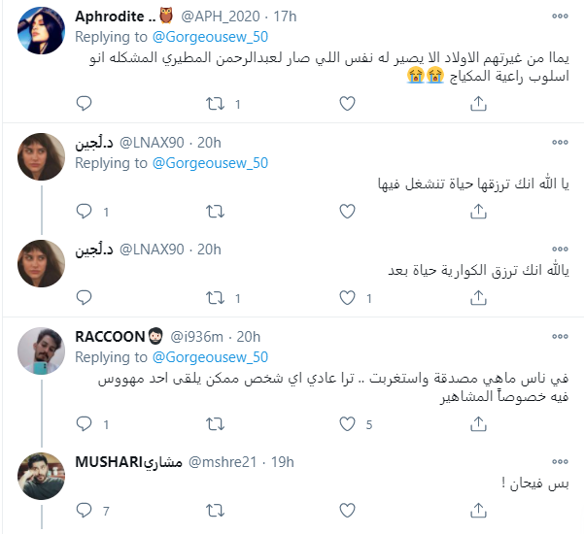The width and height of the screenshot is (584, 534).
Task: Like Aphrodite's tweet
Action: point(346,101)
